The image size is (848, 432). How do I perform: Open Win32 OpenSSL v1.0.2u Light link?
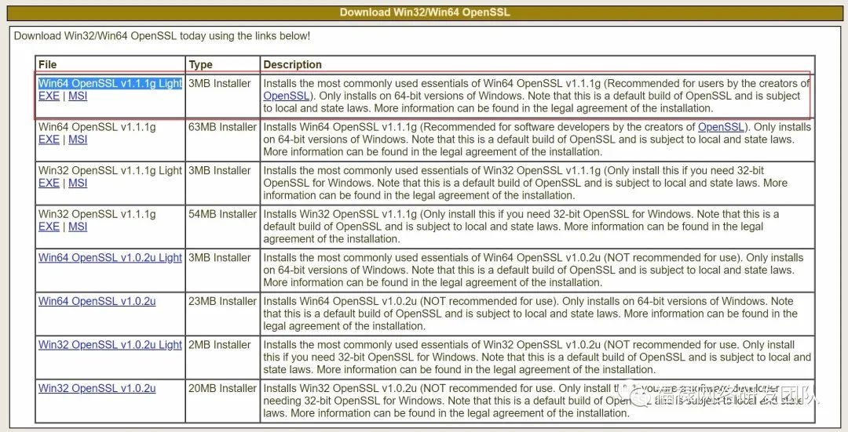[x=110, y=345]
